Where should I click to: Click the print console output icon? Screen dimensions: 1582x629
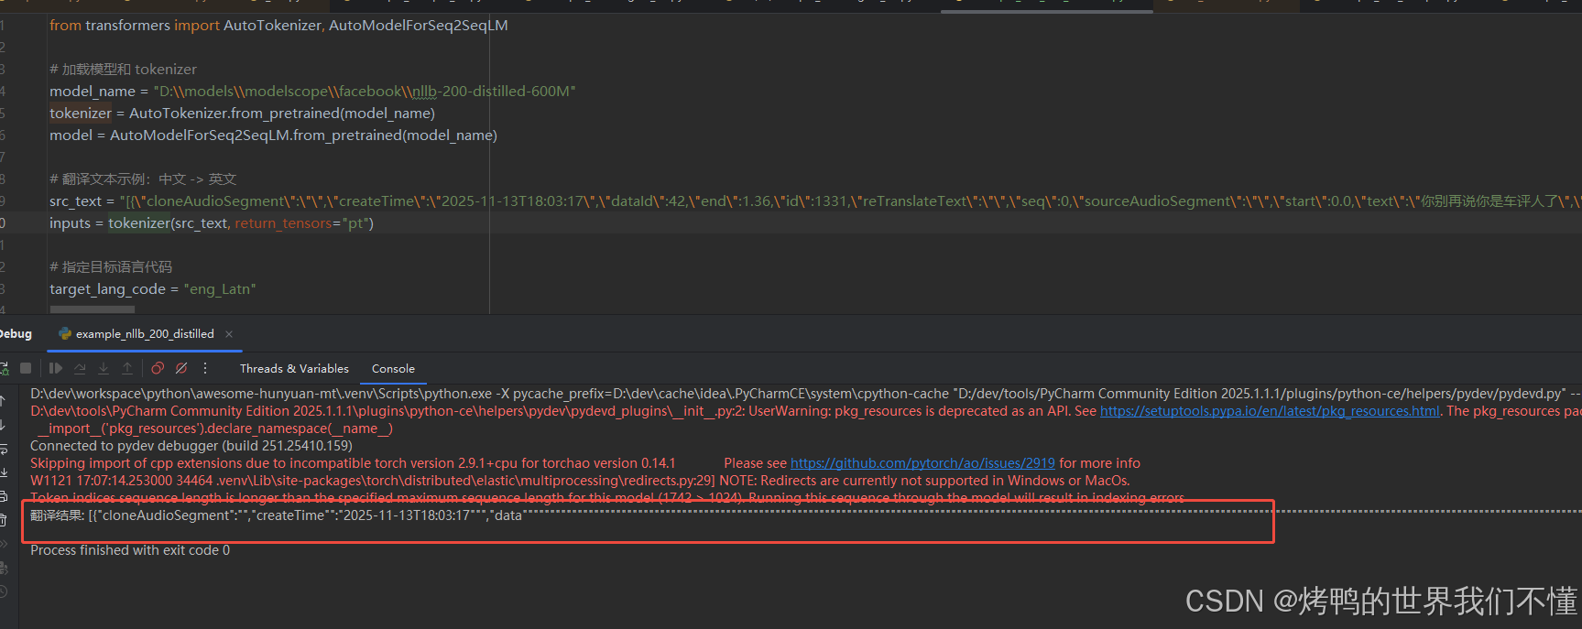[x=4, y=496]
